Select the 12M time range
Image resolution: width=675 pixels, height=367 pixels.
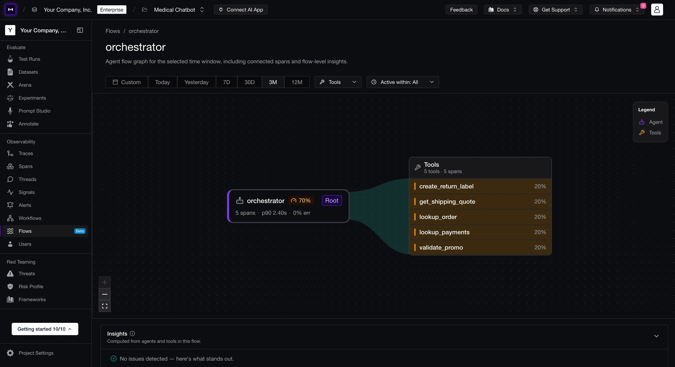click(x=297, y=82)
